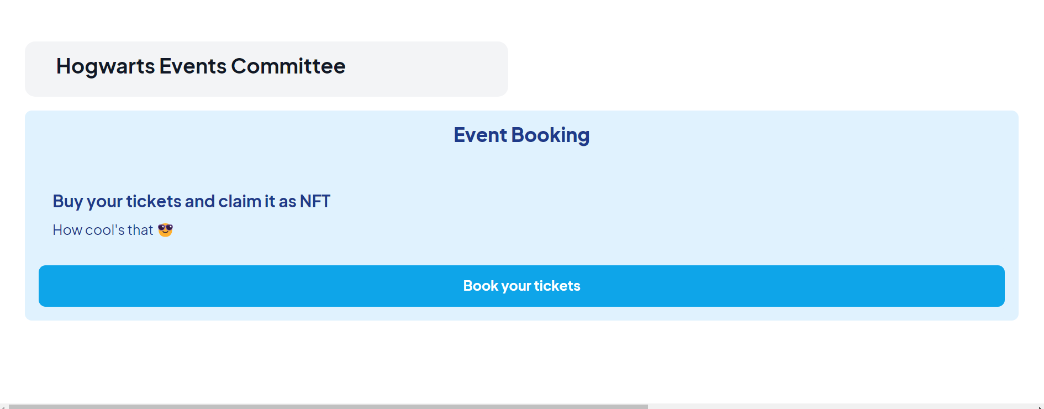Click the horizontal scrollbar's right arrow

[1040, 407]
